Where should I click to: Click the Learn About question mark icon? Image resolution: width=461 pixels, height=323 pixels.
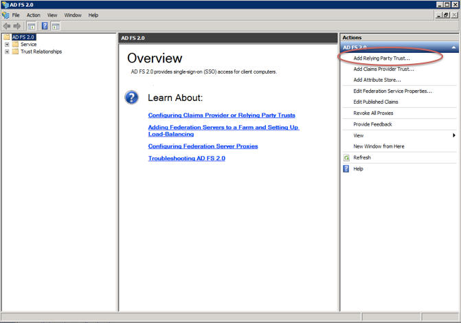tap(132, 98)
